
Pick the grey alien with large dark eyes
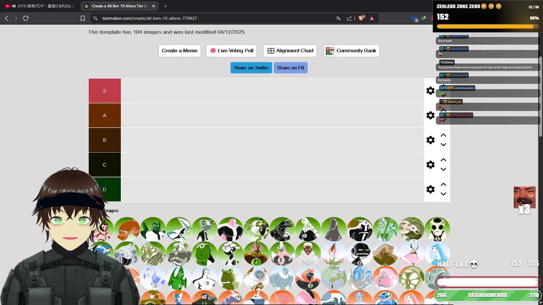[437, 230]
